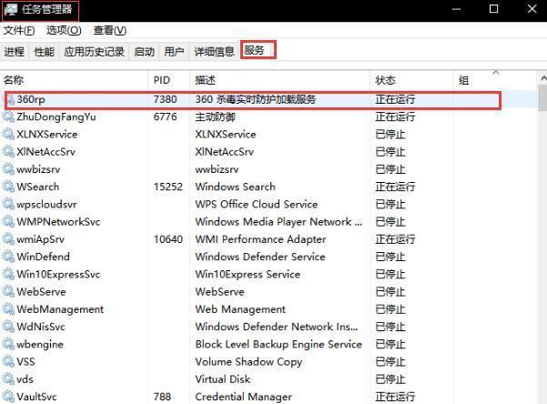Switch to the 性能 tab
Viewport: 547px width, 404px height.
pos(44,52)
